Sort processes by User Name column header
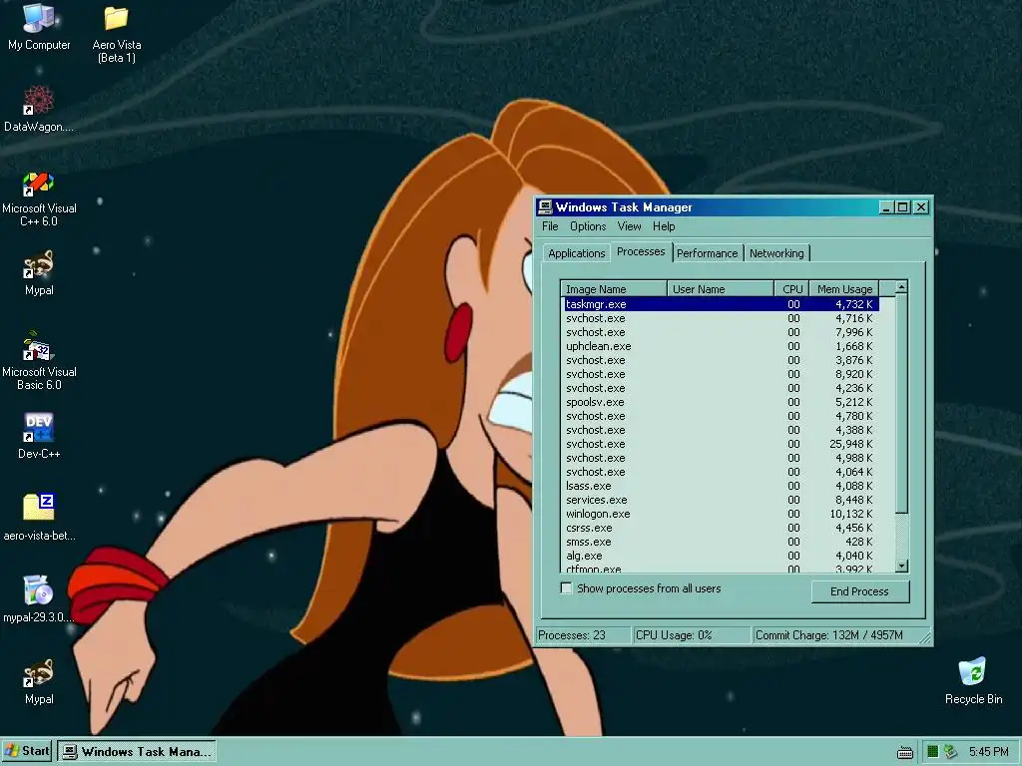This screenshot has width=1022, height=766. [x=721, y=289]
